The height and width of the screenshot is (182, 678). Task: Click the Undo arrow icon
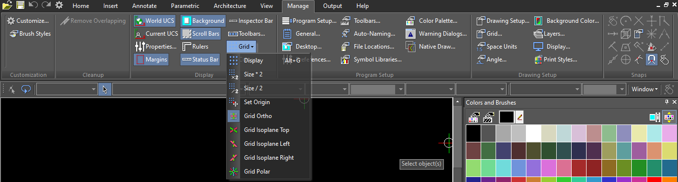(x=33, y=5)
